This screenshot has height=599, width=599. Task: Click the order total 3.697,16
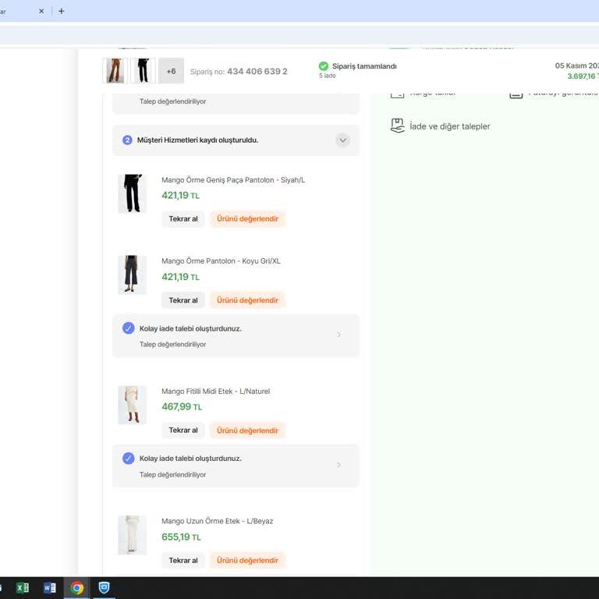coord(583,76)
